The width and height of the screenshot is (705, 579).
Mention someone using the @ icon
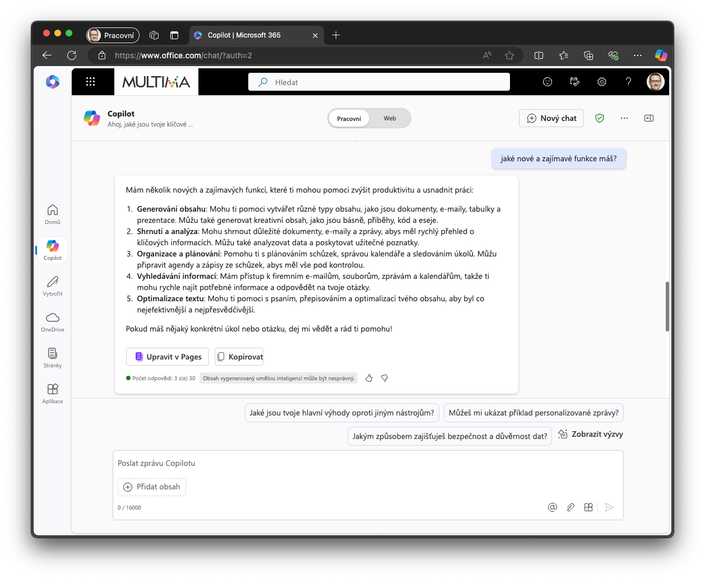[x=553, y=507]
